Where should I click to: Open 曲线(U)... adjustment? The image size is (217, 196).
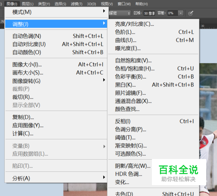point(153,40)
